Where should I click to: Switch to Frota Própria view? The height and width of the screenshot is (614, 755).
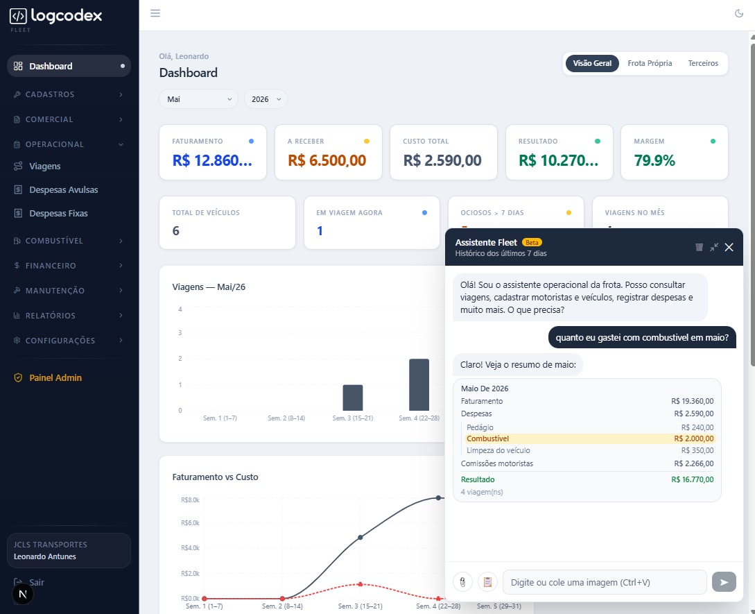click(x=650, y=63)
